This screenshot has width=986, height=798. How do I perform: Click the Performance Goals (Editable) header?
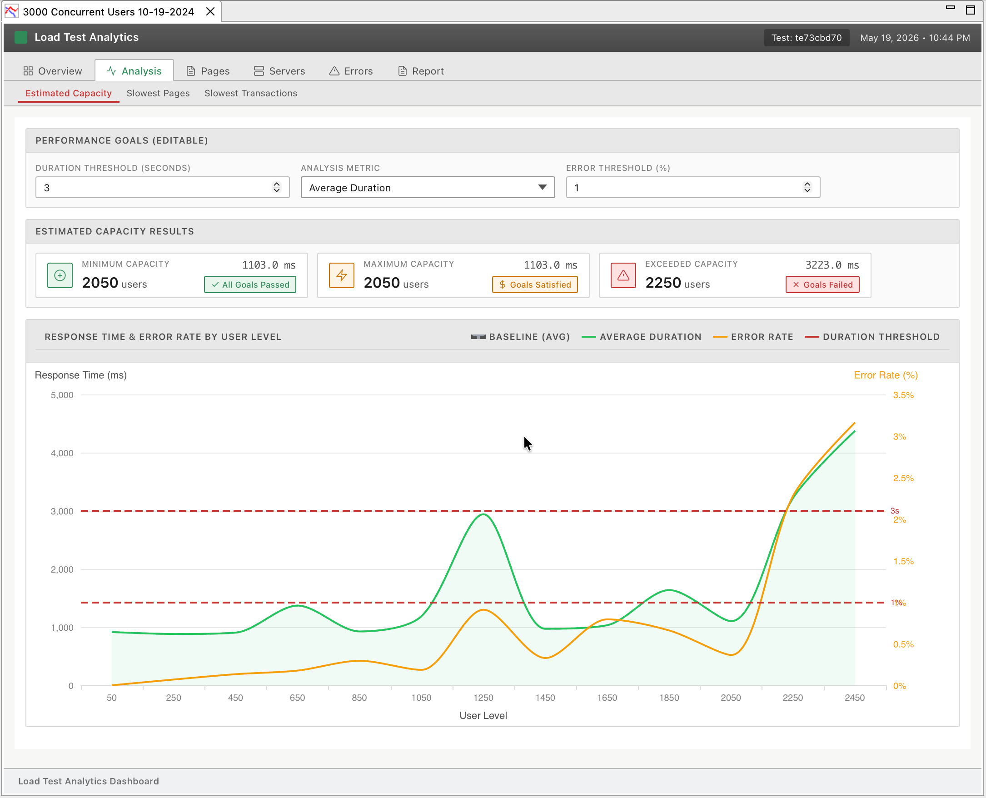pyautogui.click(x=122, y=141)
